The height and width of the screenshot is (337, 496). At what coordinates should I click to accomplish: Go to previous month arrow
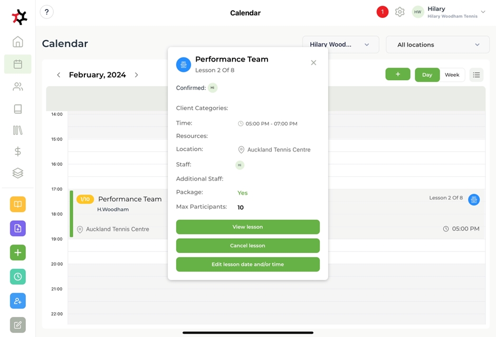59,75
